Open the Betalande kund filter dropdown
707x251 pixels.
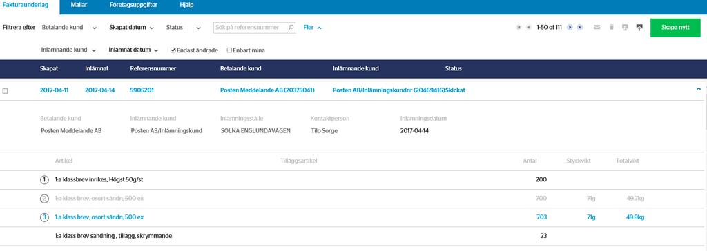pos(69,28)
